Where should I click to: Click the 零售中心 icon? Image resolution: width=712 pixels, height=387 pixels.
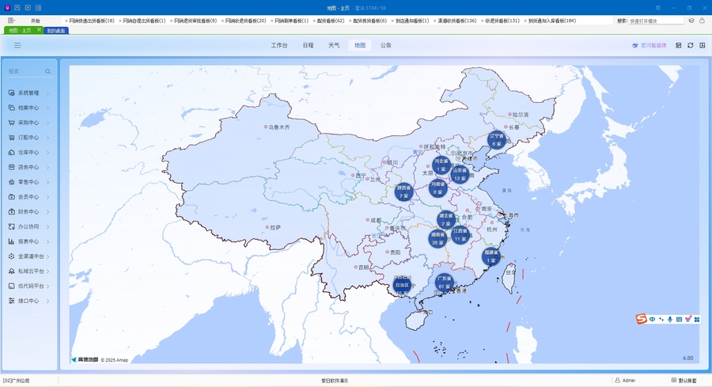(12, 182)
